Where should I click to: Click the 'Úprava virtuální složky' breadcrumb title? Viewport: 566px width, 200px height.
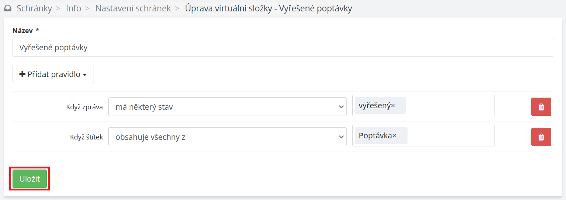point(268,8)
